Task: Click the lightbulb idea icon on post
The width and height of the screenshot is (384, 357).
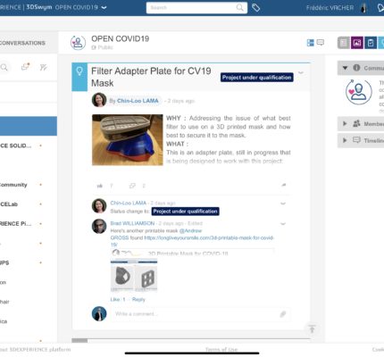Action: tap(79, 71)
